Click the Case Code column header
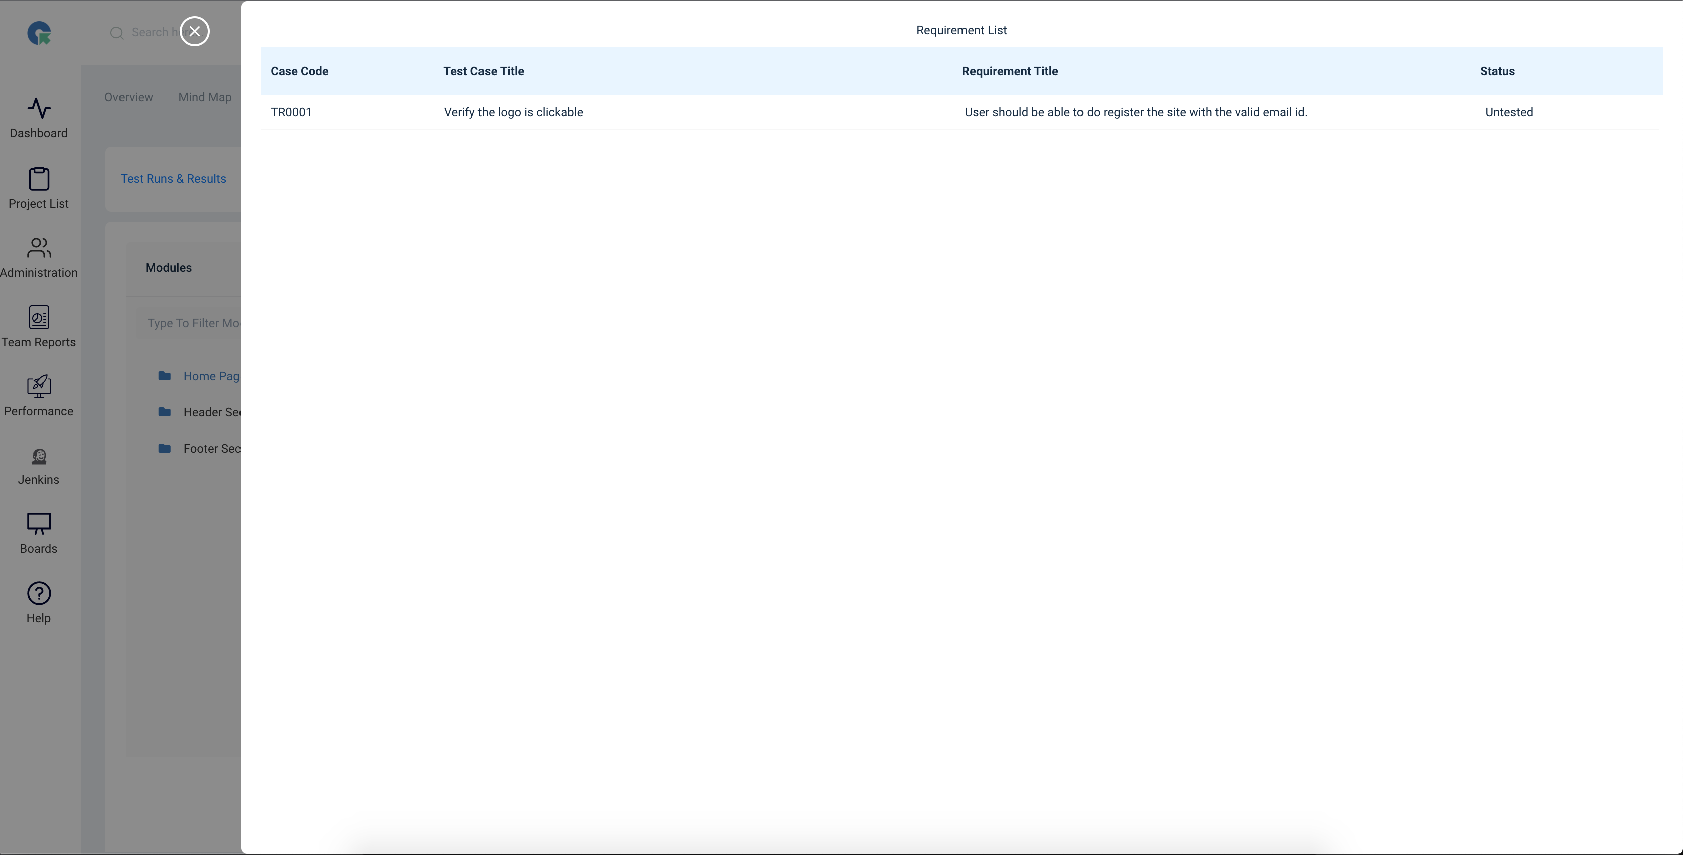This screenshot has width=1683, height=855. point(300,71)
